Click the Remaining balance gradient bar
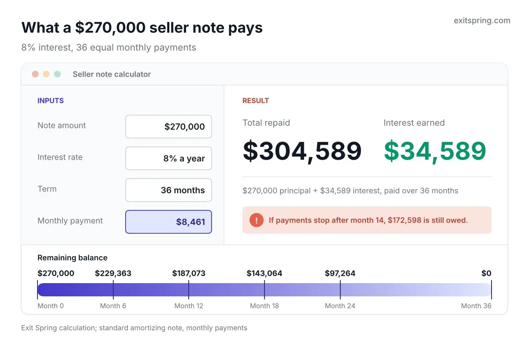The width and height of the screenshot is (529, 344). (x=264, y=290)
